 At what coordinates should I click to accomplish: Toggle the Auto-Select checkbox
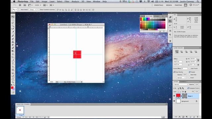(20, 10)
